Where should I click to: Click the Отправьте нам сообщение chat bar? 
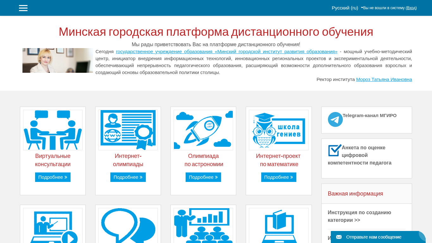378,237
